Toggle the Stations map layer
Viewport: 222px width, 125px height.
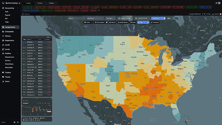[112, 23]
